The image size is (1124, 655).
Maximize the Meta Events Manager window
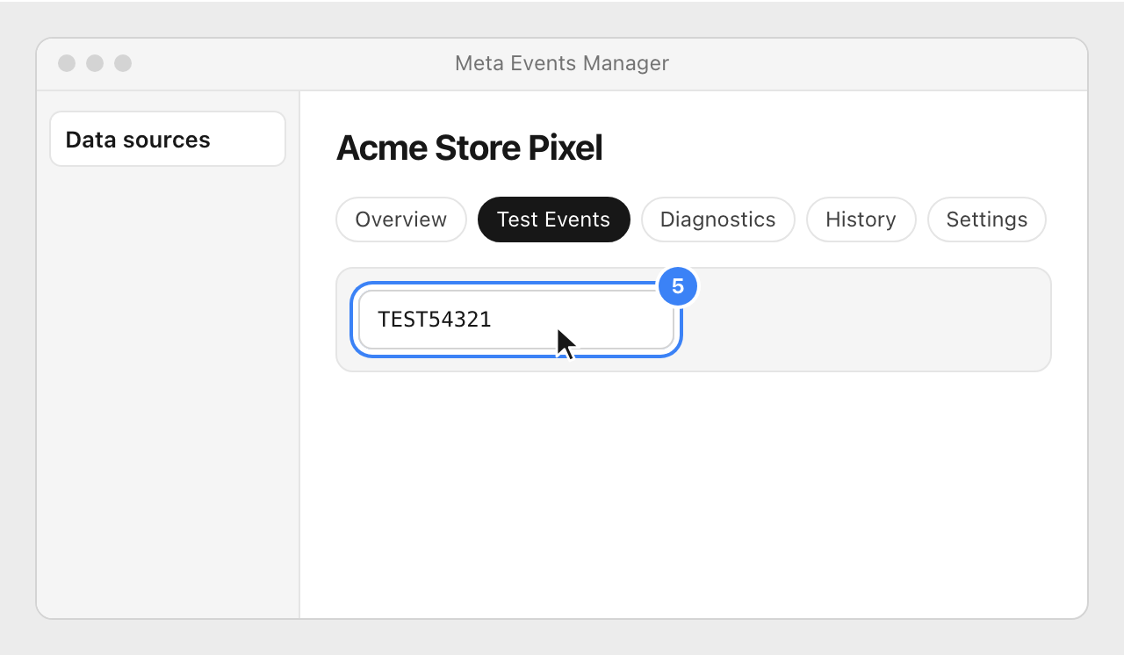coord(123,63)
